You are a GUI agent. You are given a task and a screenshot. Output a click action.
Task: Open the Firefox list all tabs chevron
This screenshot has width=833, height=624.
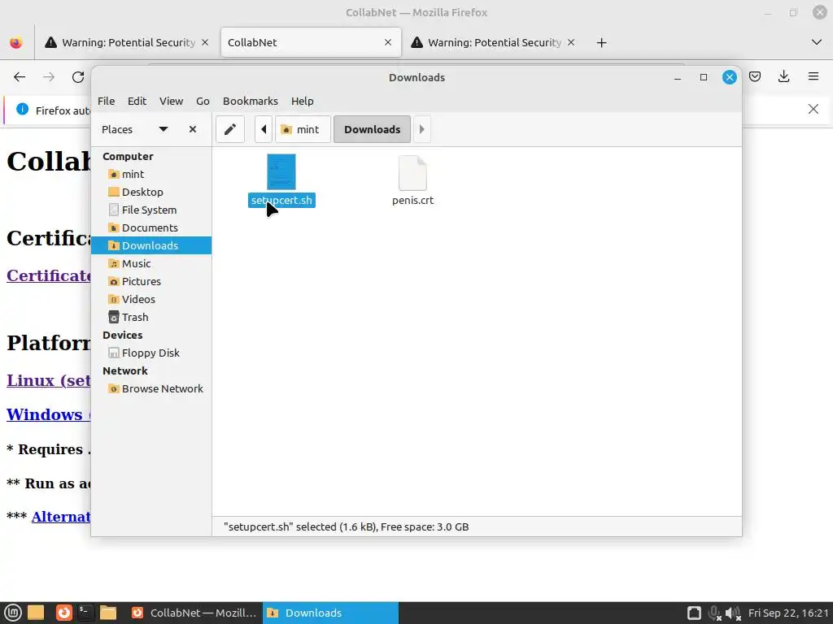(817, 42)
